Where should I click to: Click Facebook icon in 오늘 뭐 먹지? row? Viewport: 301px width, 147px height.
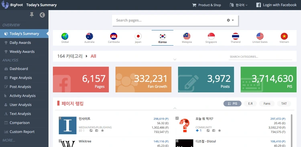214,131
